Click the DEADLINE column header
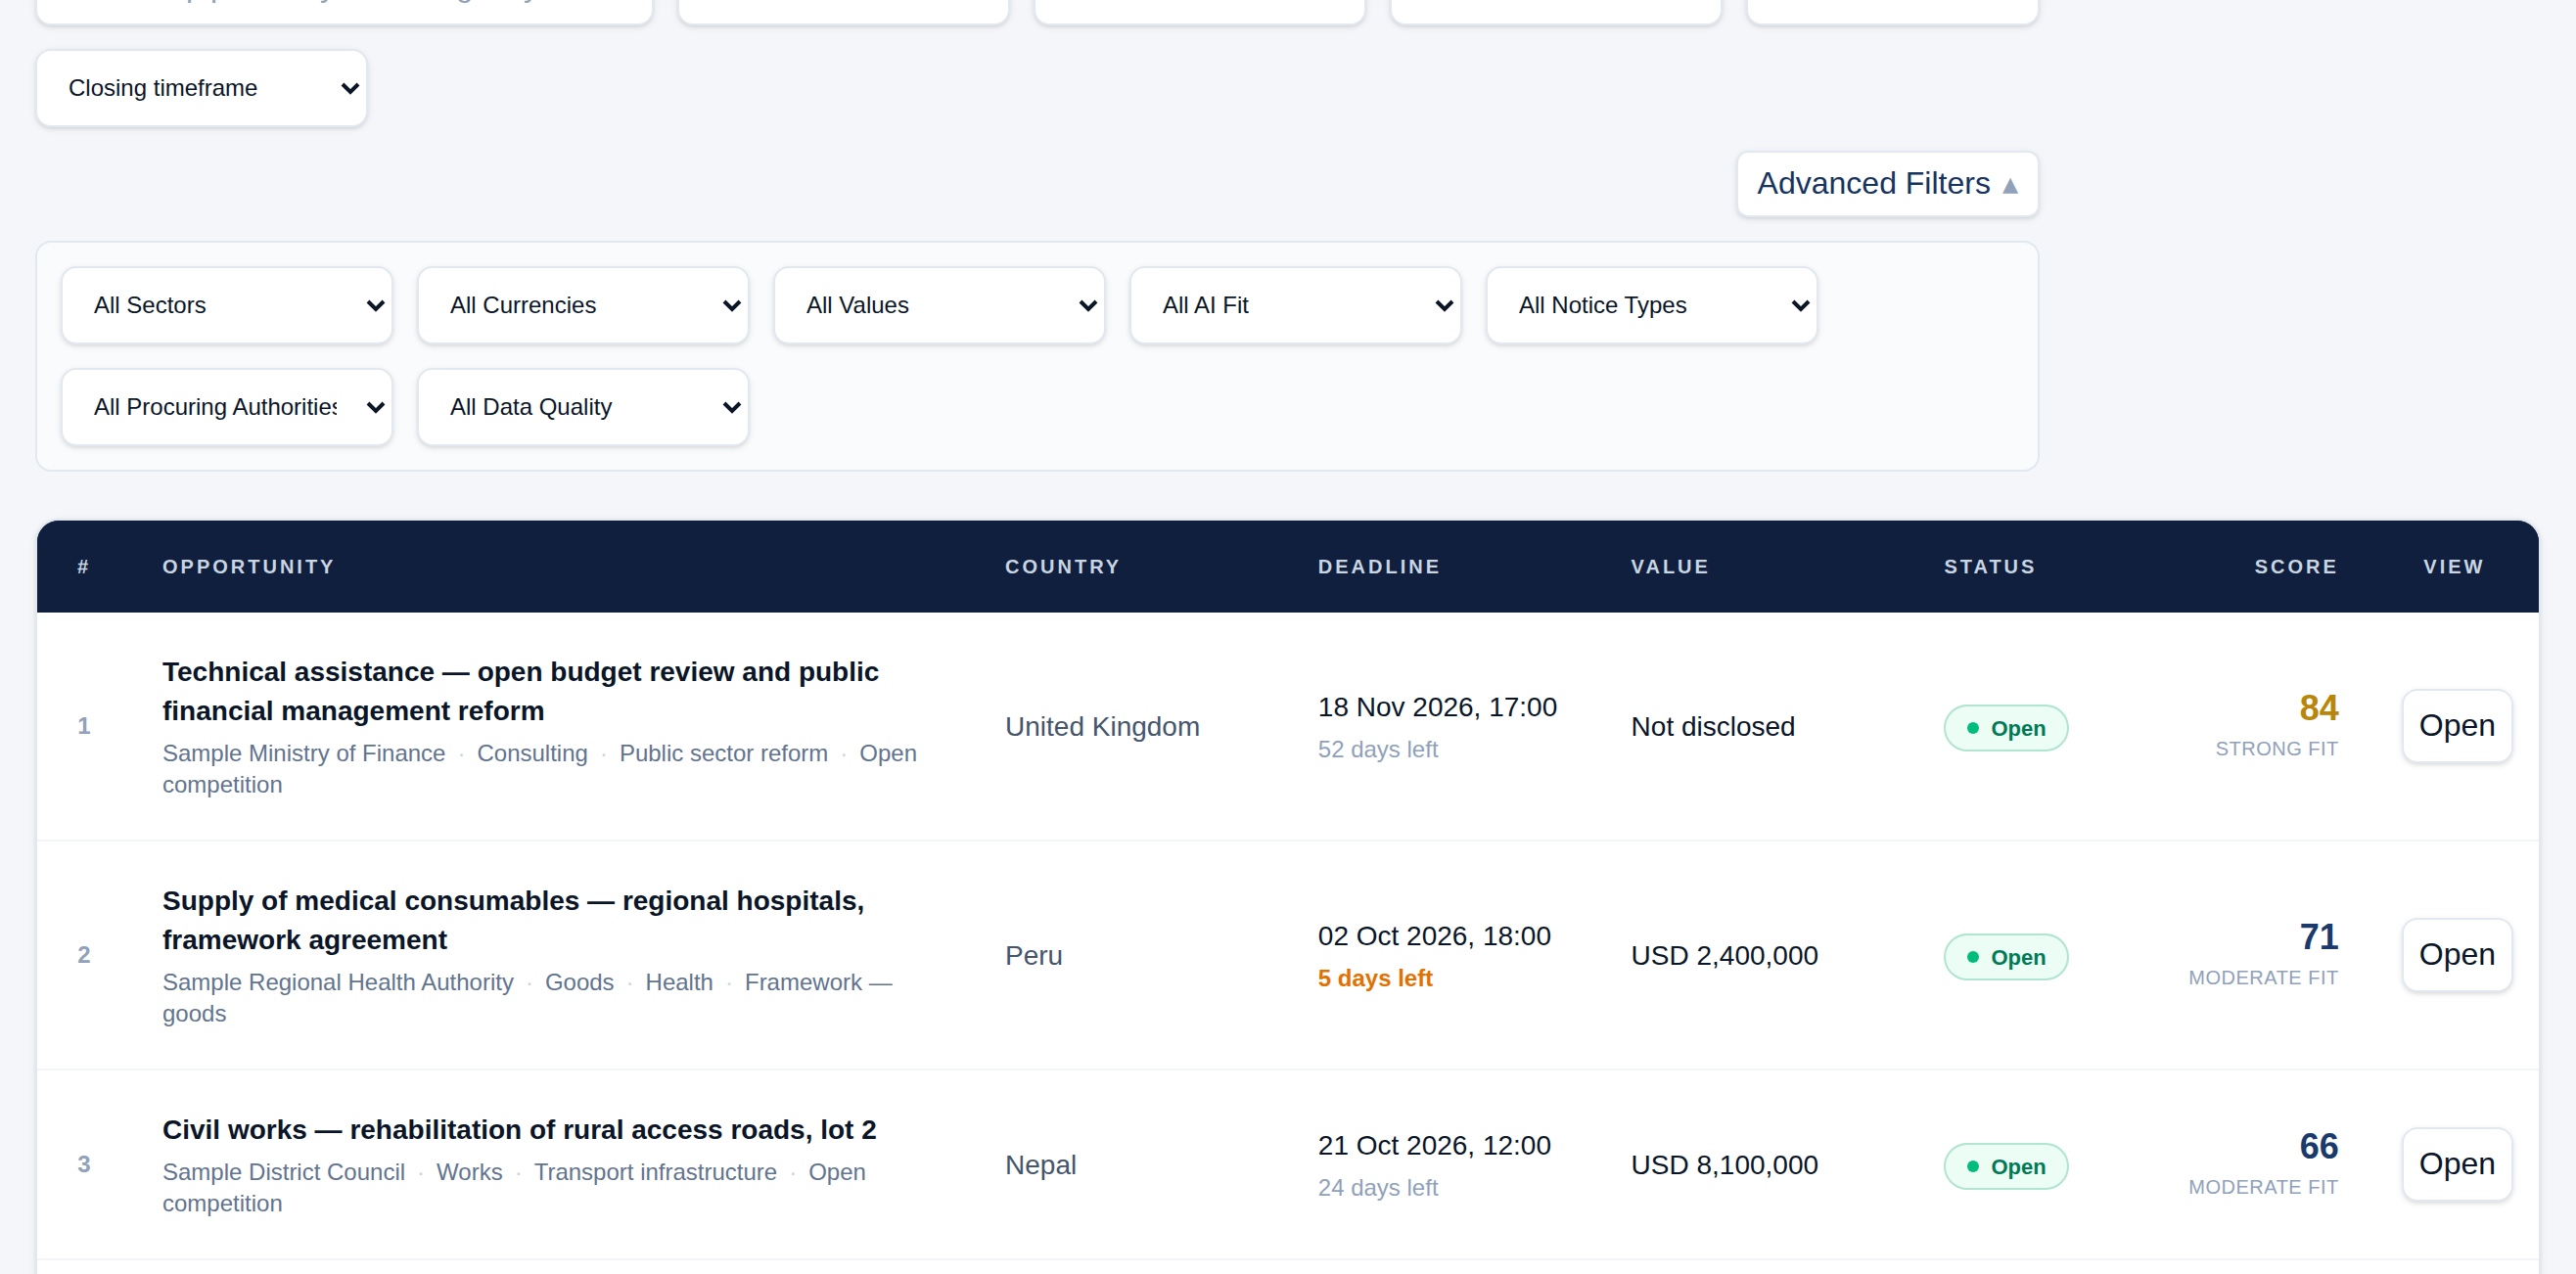Viewport: 2576px width, 1274px height. 1378,567
